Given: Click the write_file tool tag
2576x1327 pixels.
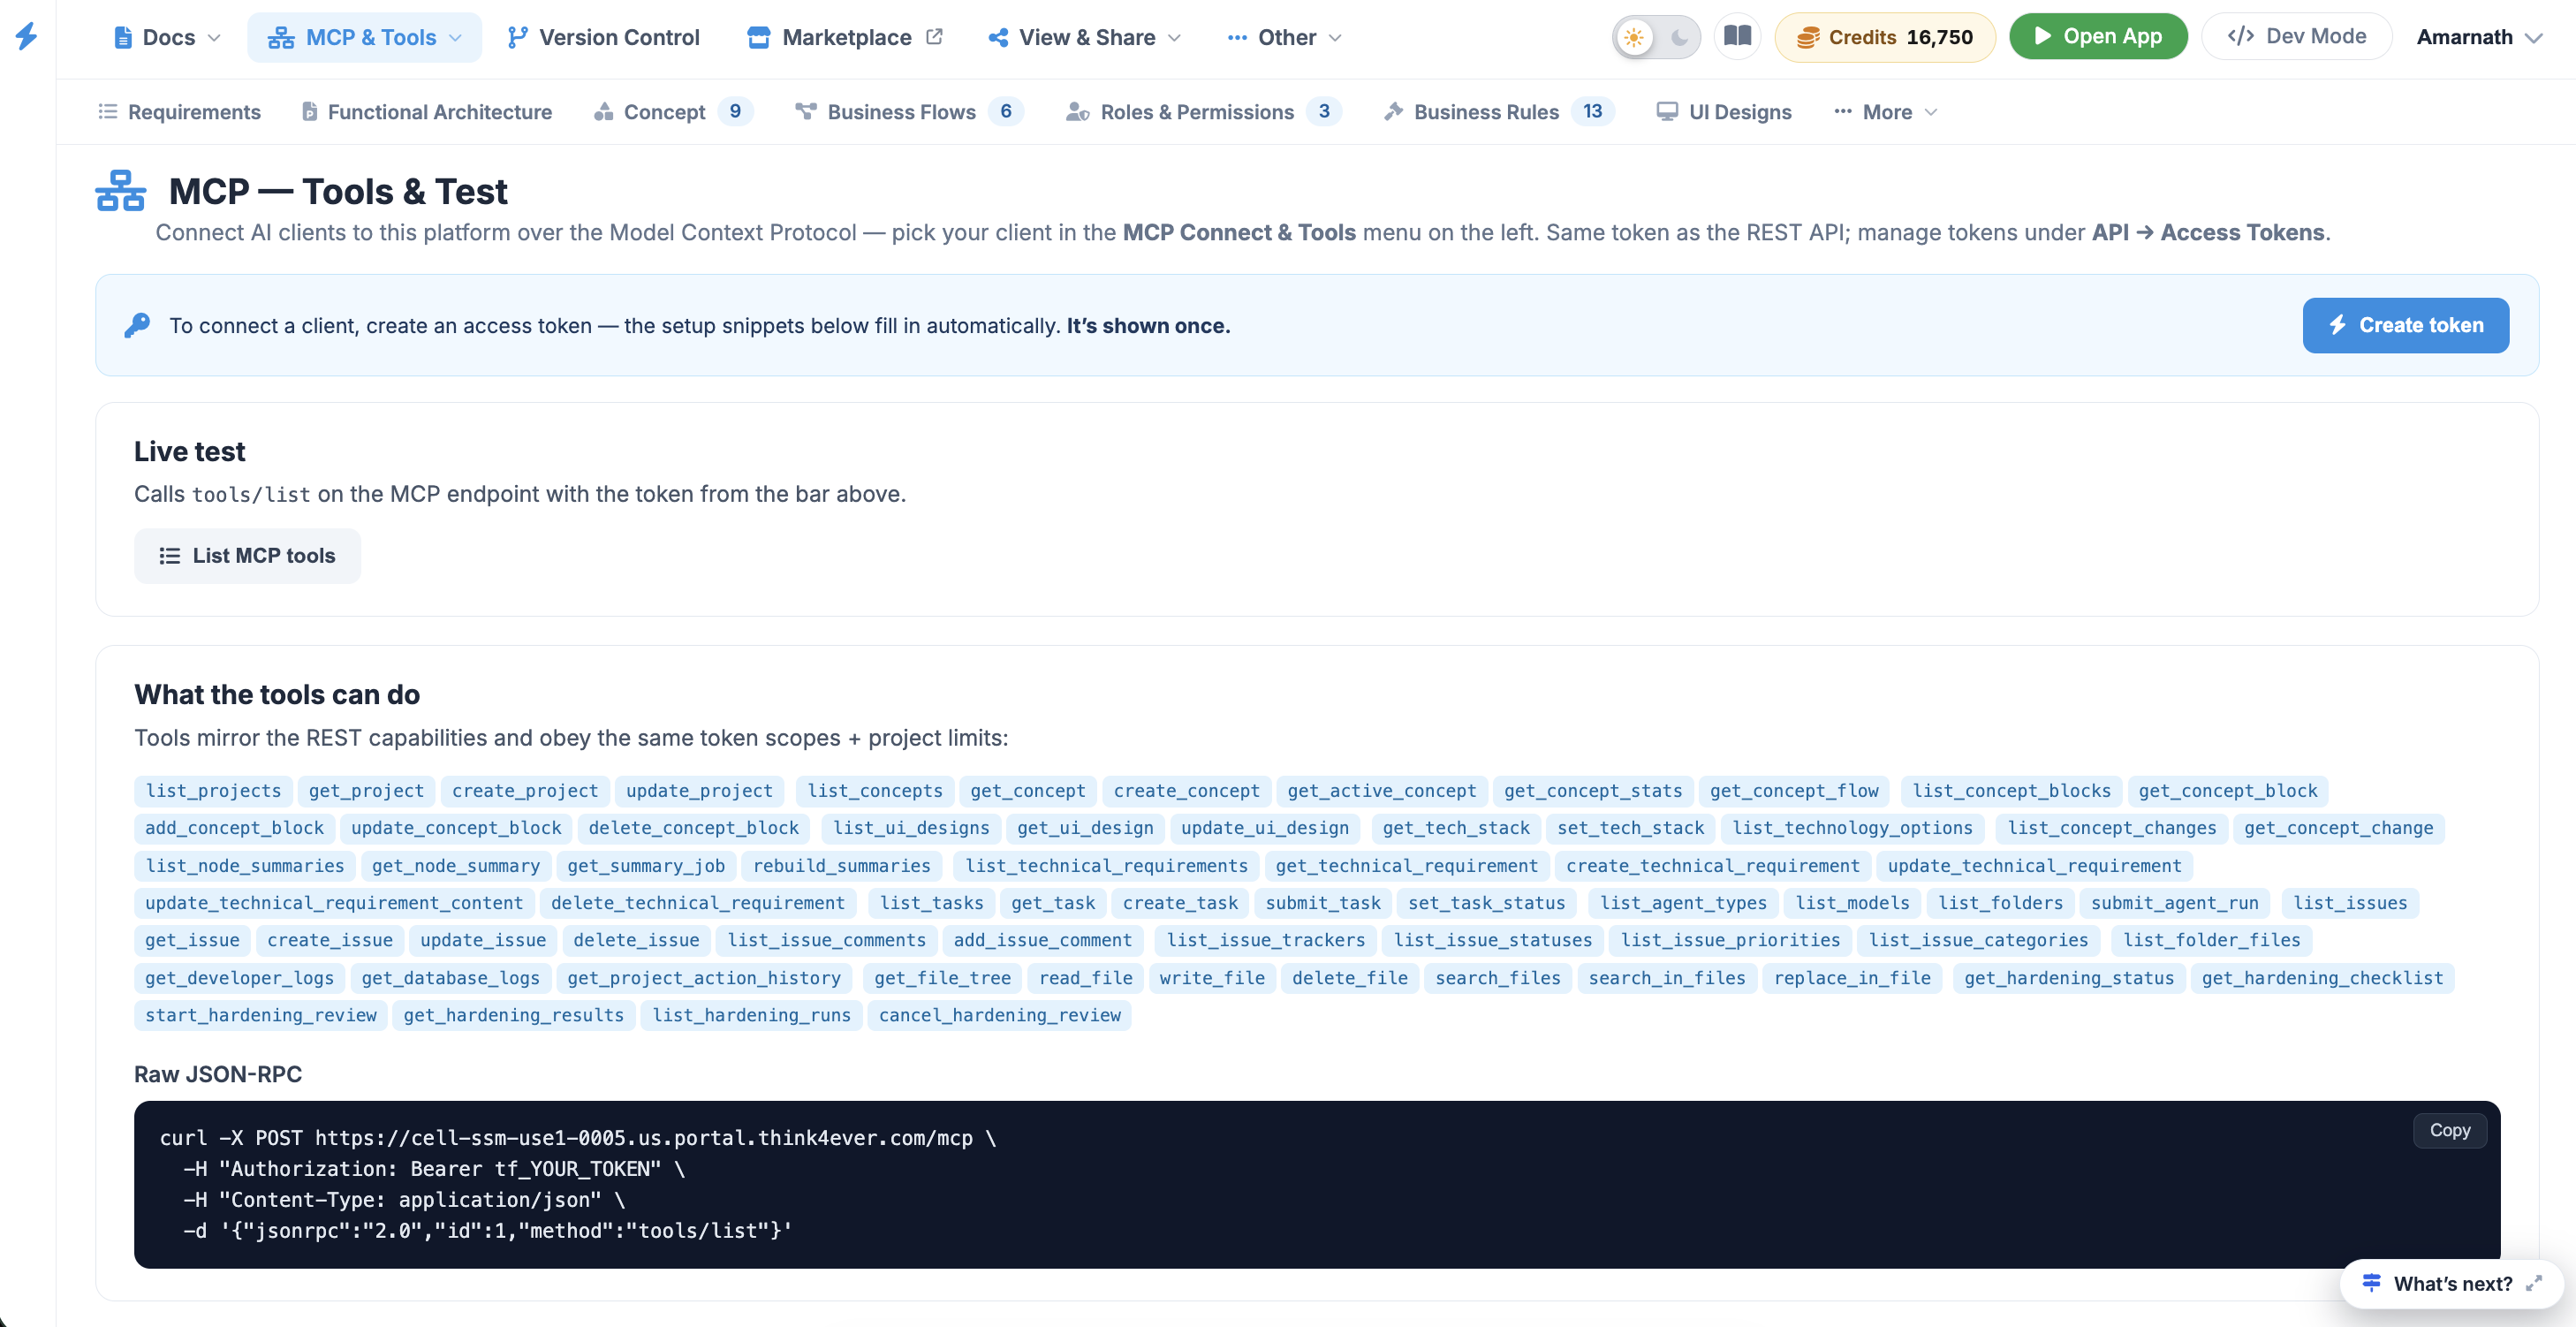Looking at the screenshot, I should click(1211, 978).
